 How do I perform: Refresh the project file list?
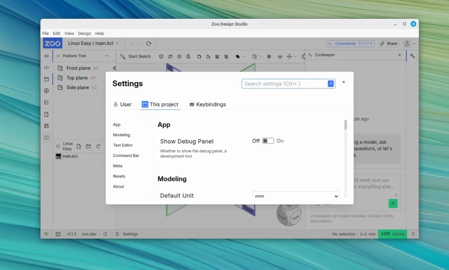click(98, 146)
